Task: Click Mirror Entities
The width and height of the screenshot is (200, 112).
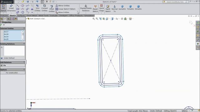Action: 62,6
